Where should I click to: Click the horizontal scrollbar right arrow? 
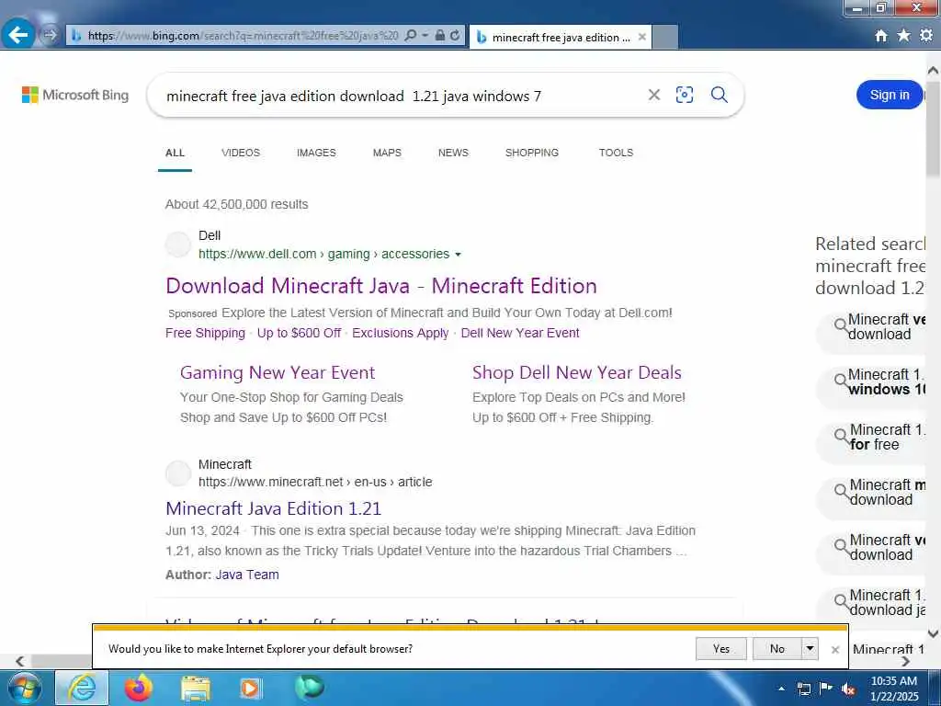[x=905, y=661]
